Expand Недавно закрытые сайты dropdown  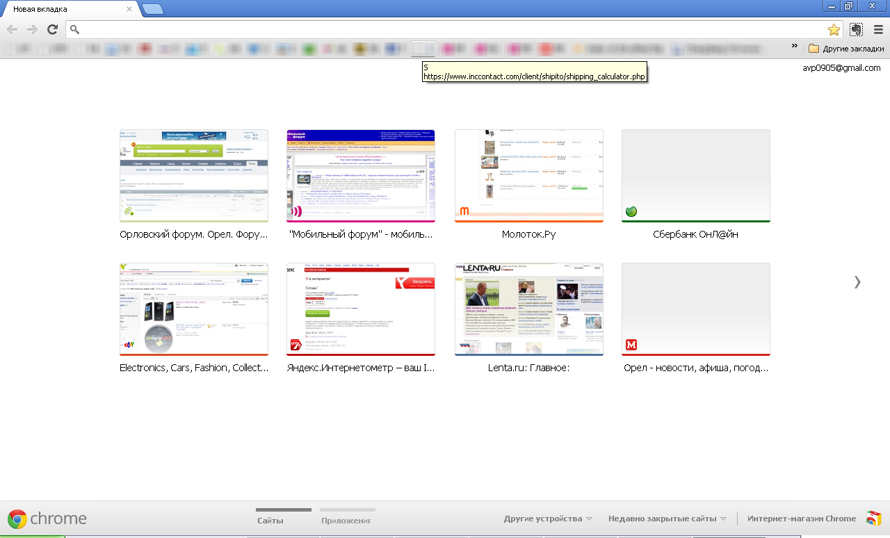(x=667, y=519)
